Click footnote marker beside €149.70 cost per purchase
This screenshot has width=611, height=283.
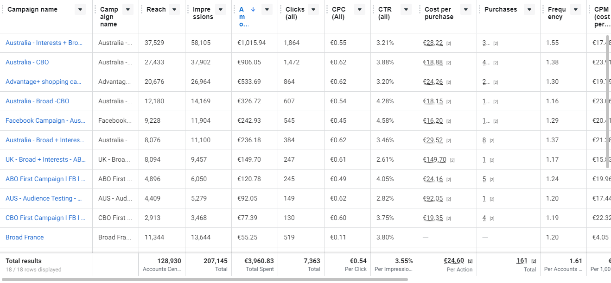[452, 160]
